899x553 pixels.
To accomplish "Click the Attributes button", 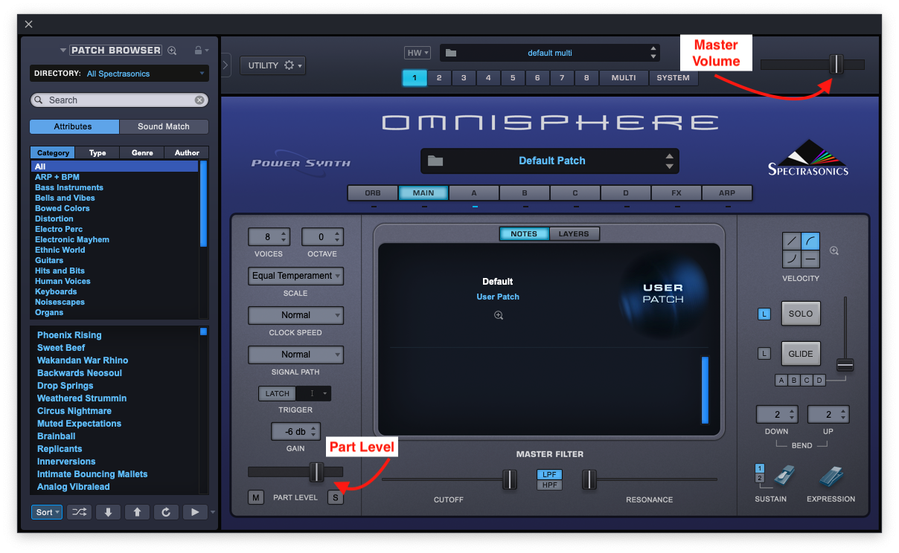I will point(74,127).
